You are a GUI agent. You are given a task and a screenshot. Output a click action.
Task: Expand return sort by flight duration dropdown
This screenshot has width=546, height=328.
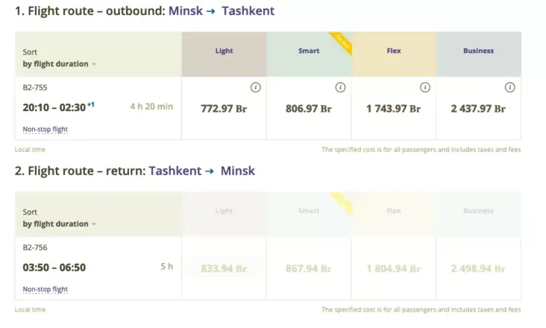pyautogui.click(x=60, y=224)
